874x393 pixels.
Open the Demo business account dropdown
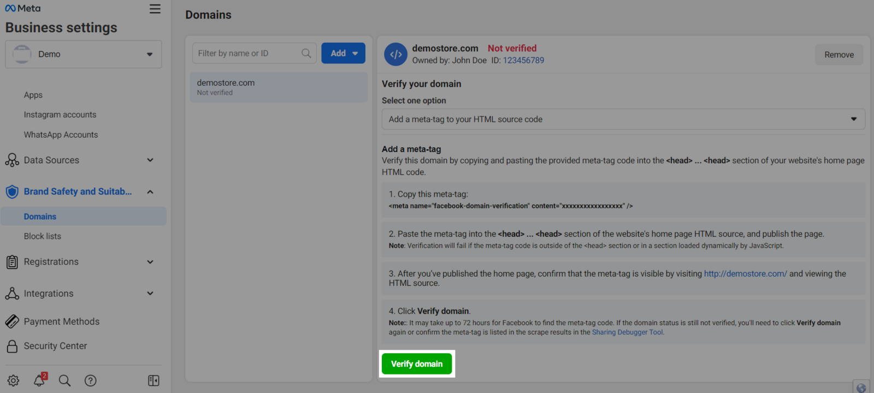(x=84, y=54)
